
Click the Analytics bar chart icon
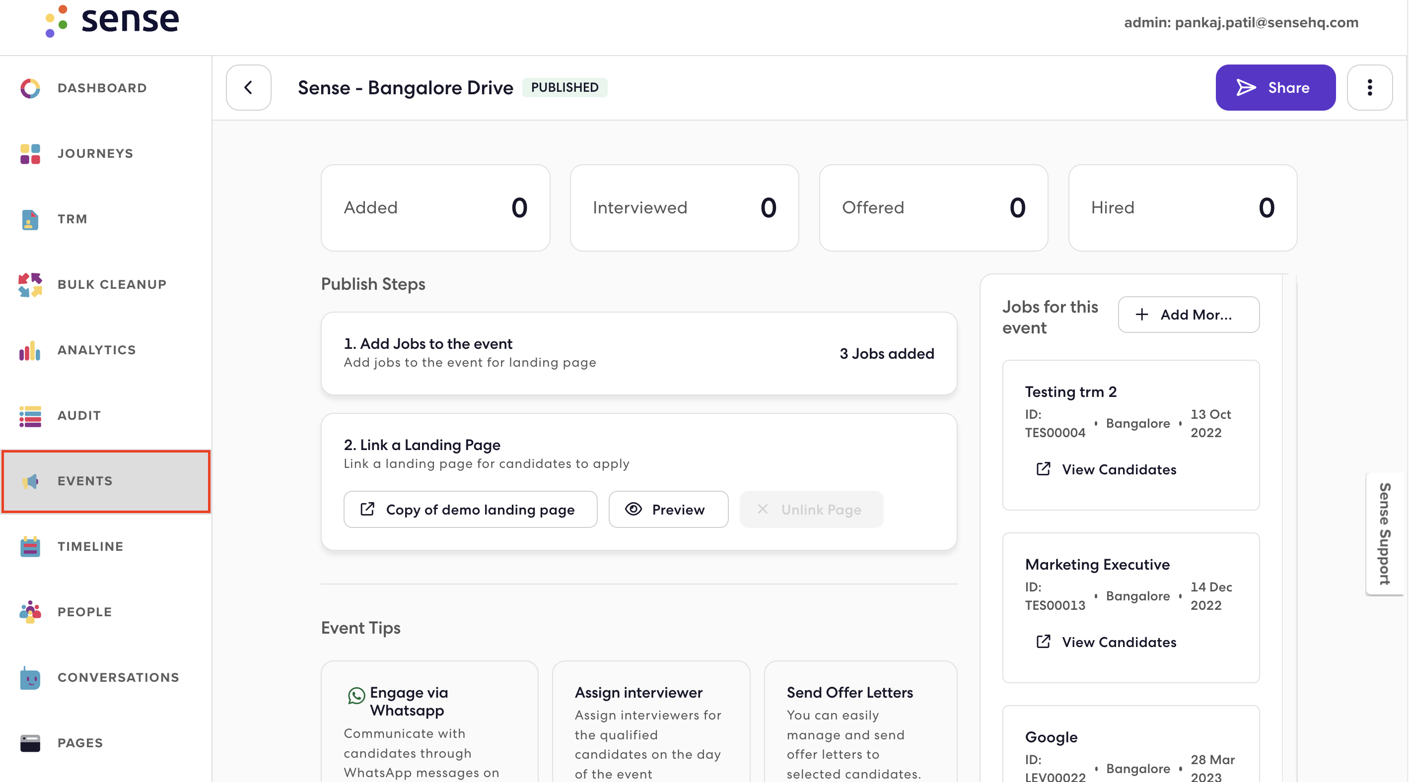pos(30,350)
